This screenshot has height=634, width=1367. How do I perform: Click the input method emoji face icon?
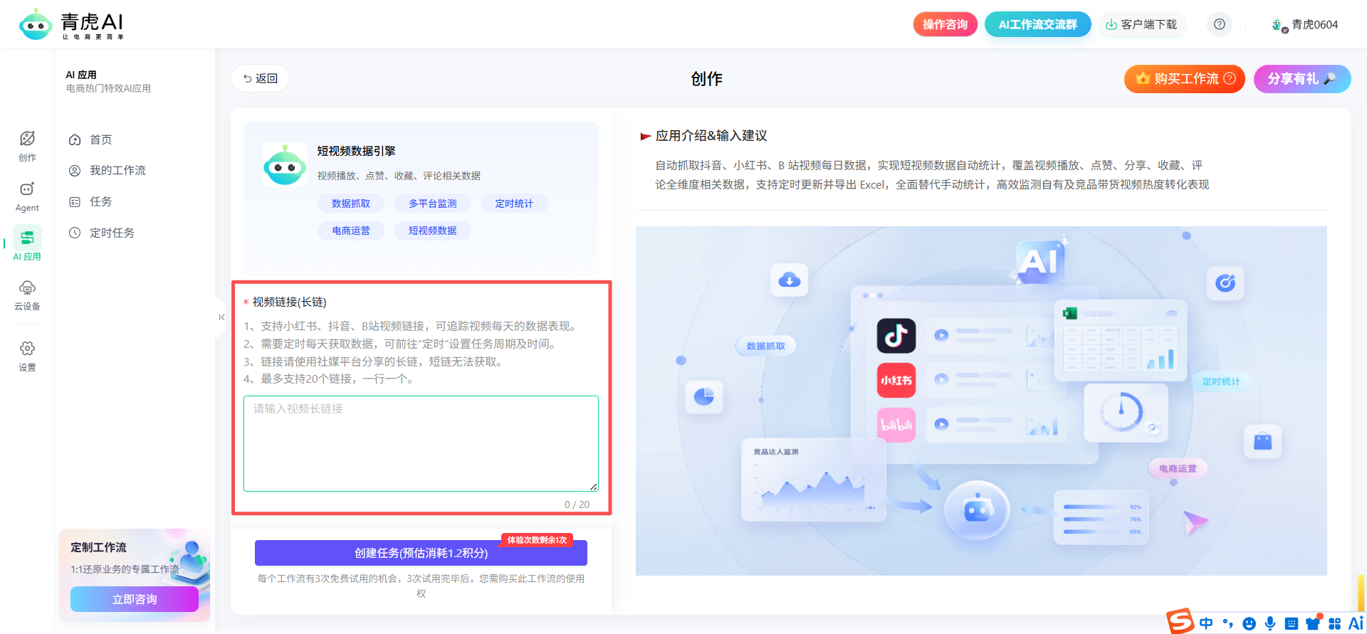point(1249,623)
